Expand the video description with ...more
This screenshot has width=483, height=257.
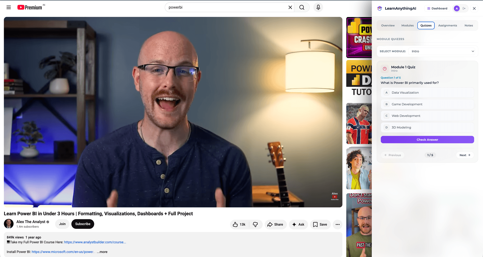(x=102, y=252)
